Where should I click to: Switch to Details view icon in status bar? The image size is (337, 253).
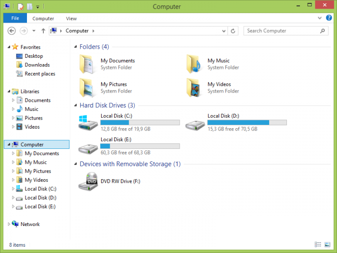318,244
